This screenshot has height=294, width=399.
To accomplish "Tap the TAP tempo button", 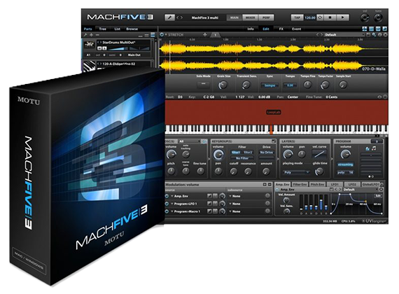I will [x=297, y=17].
